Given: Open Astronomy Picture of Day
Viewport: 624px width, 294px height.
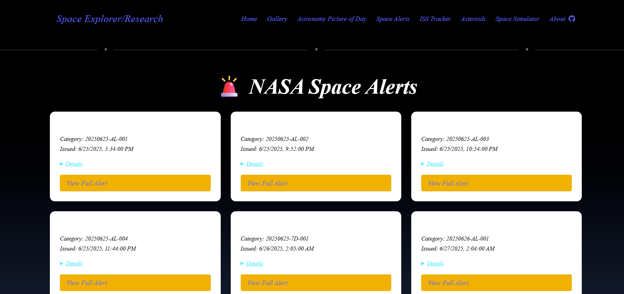Looking at the screenshot, I should (331, 19).
